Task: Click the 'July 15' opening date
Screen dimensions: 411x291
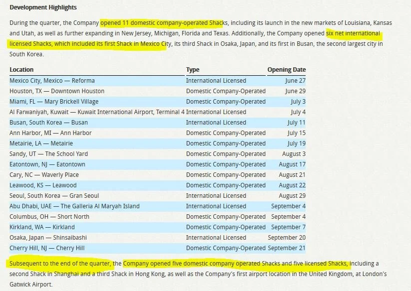Action: point(297,133)
